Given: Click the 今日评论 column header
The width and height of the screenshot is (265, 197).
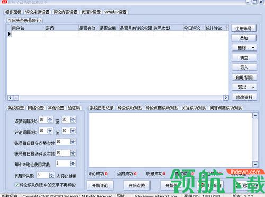Looking at the screenshot, I should pos(194,28).
